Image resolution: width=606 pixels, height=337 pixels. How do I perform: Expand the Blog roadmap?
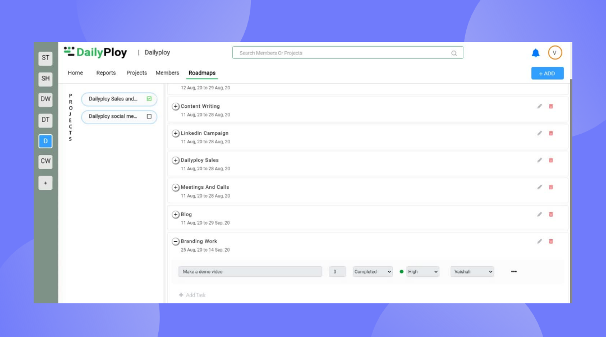click(176, 215)
